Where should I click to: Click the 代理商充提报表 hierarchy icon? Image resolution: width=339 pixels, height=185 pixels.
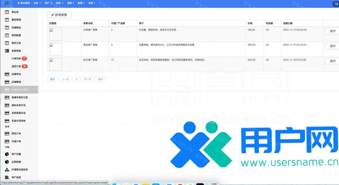7,170
